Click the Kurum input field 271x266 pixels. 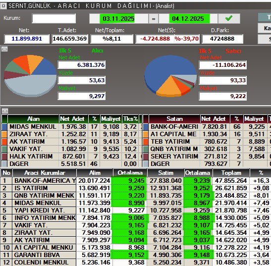click(54, 18)
